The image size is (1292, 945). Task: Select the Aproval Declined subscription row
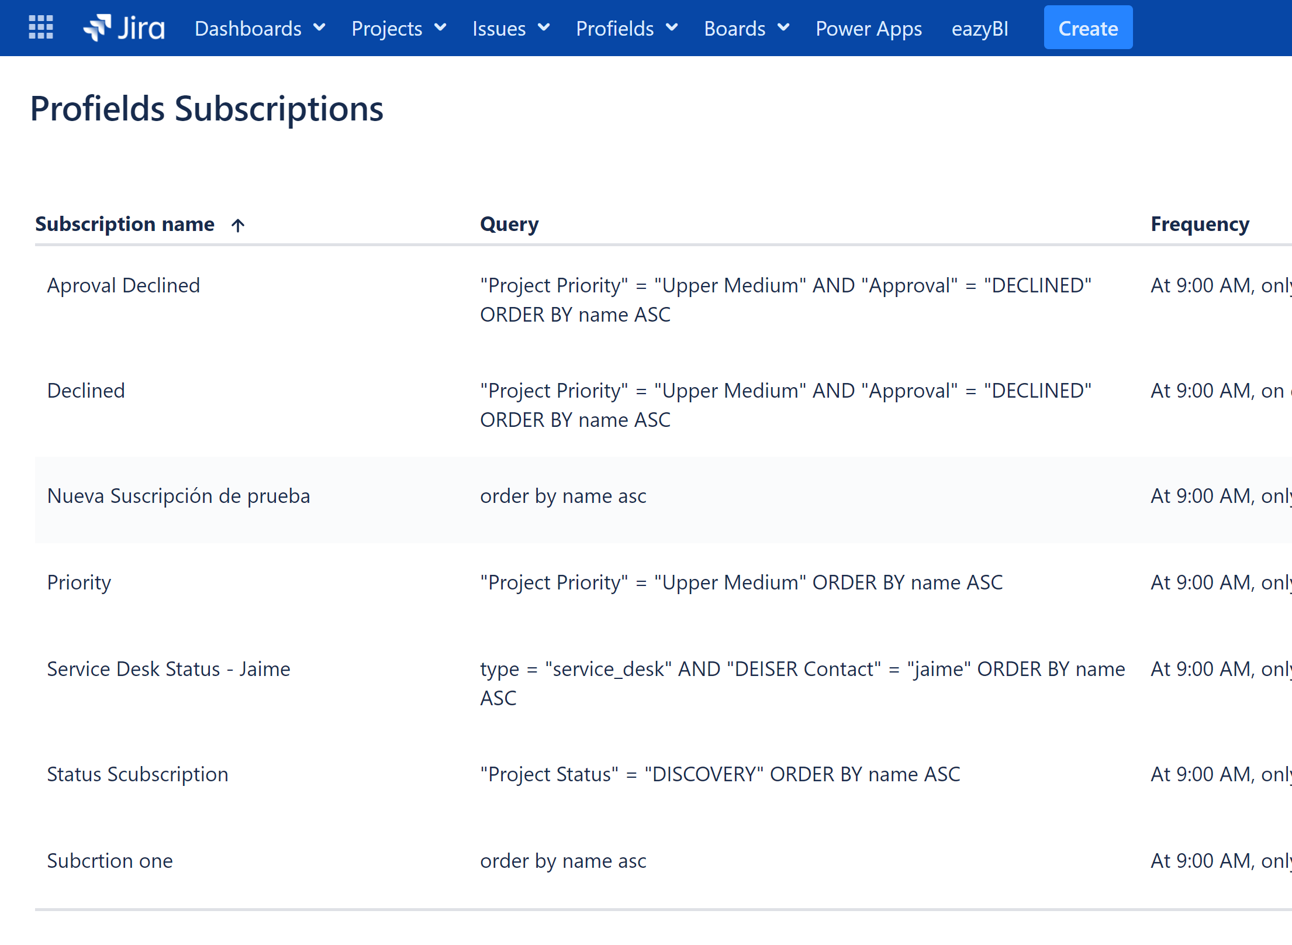[664, 299]
